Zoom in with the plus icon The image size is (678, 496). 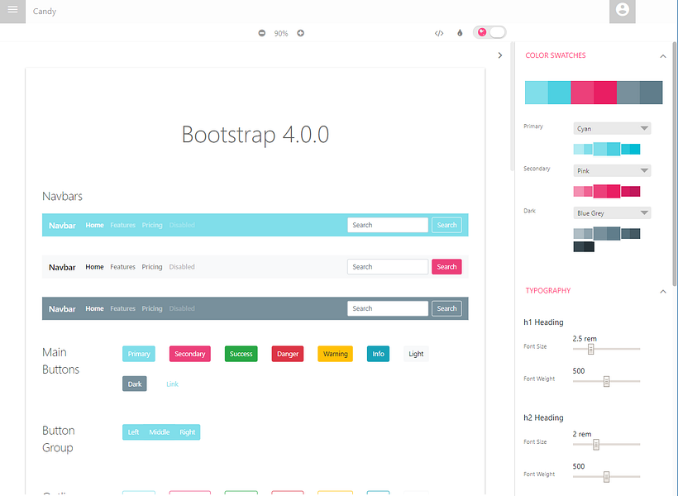click(x=300, y=33)
